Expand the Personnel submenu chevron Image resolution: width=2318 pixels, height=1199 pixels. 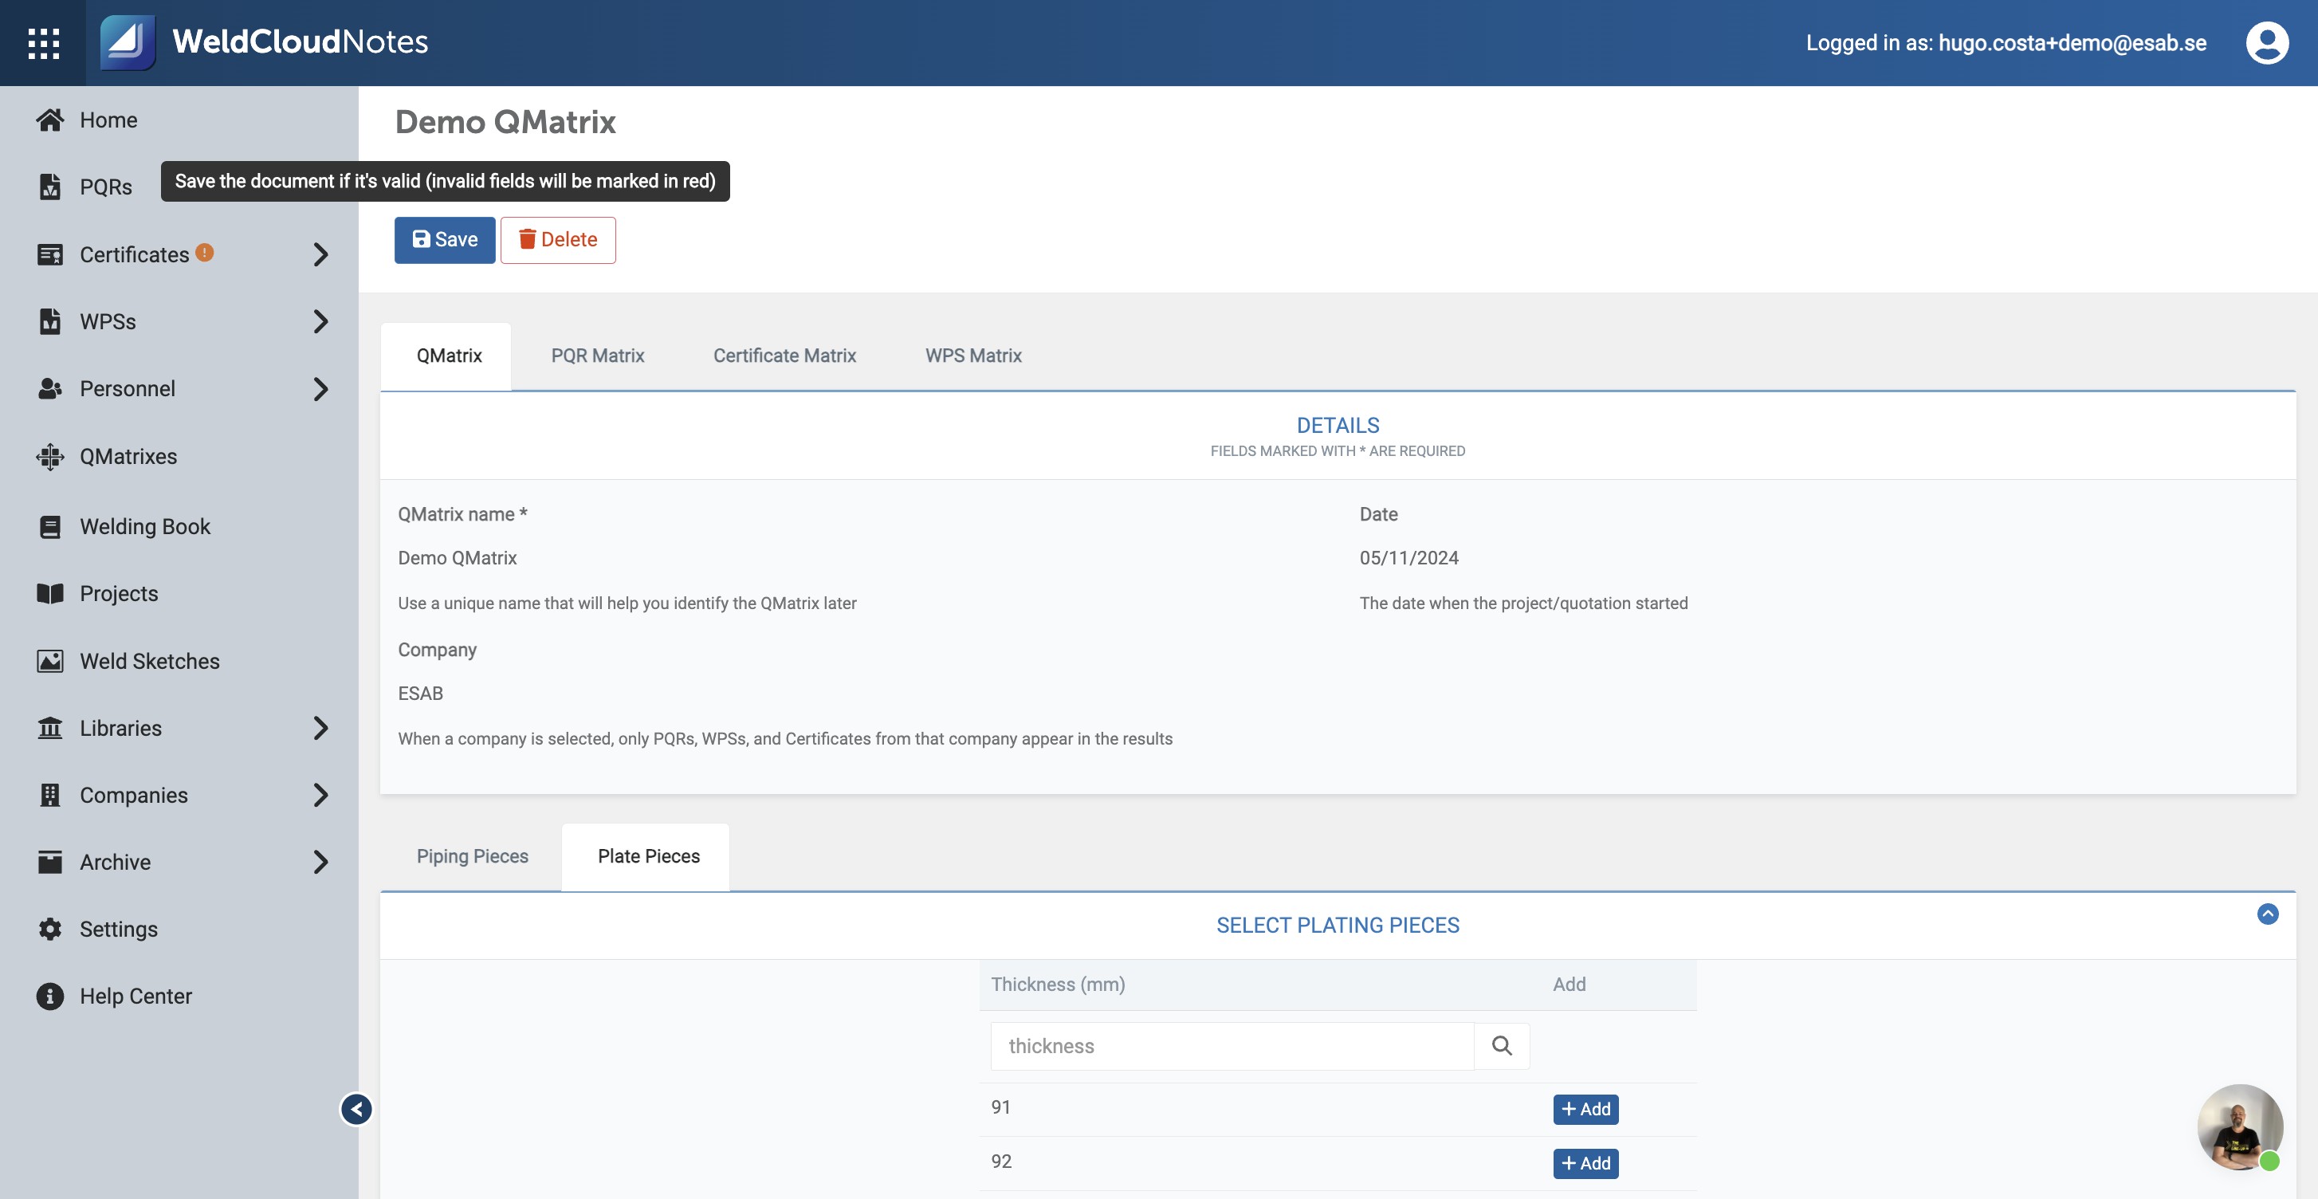point(320,389)
